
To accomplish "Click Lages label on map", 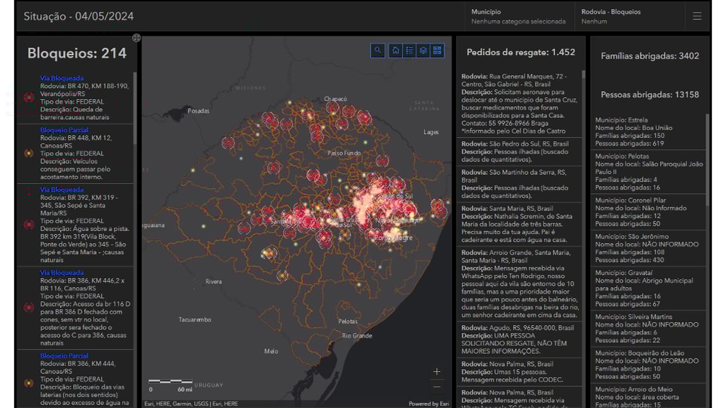I will point(431,132).
